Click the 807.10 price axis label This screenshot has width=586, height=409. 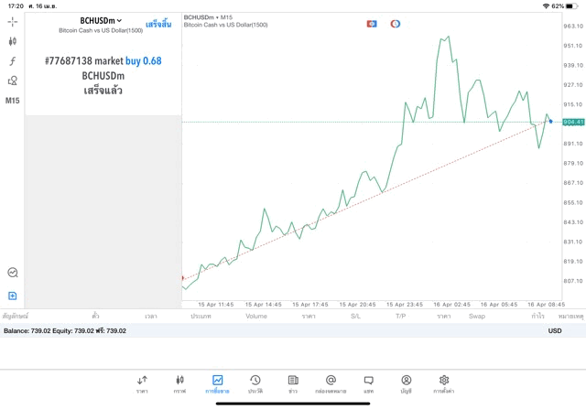pyautogui.click(x=573, y=281)
